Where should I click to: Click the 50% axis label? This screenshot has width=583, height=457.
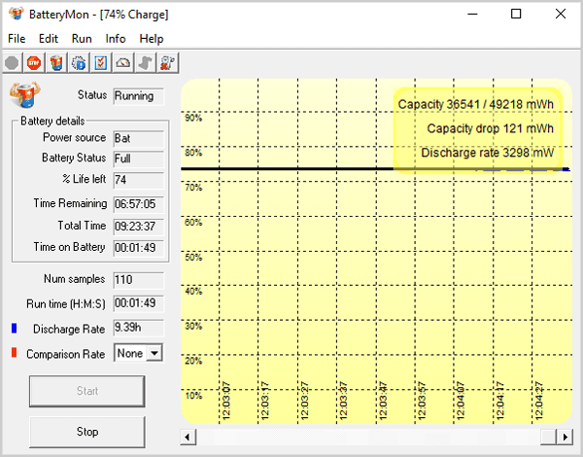[193, 257]
